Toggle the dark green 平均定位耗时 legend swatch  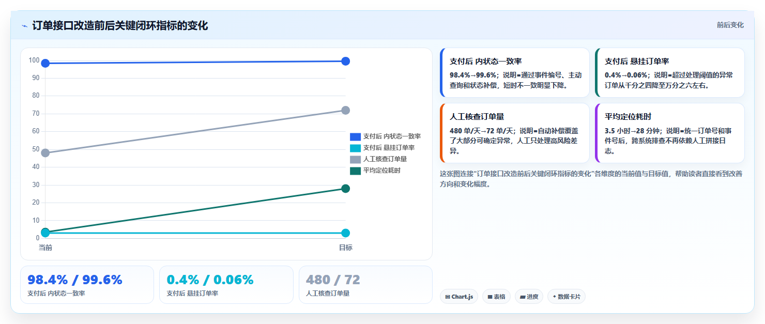pyautogui.click(x=355, y=171)
